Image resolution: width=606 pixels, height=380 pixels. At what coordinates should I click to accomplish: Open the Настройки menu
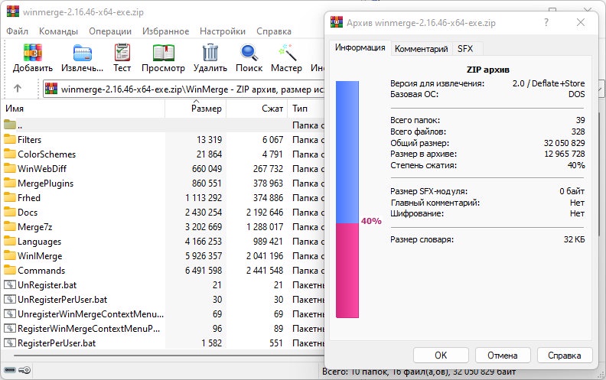[x=223, y=31]
